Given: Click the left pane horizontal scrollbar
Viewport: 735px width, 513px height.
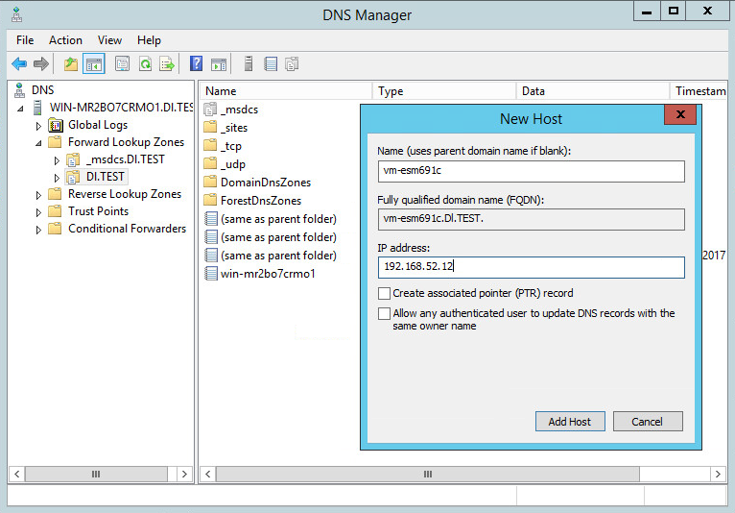Looking at the screenshot, I should pyautogui.click(x=96, y=474).
